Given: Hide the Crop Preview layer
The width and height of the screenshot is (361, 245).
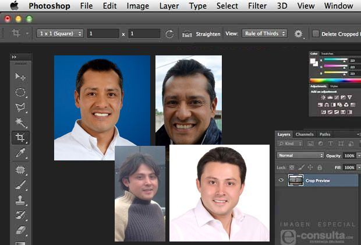Looking at the screenshot, I should (x=281, y=181).
